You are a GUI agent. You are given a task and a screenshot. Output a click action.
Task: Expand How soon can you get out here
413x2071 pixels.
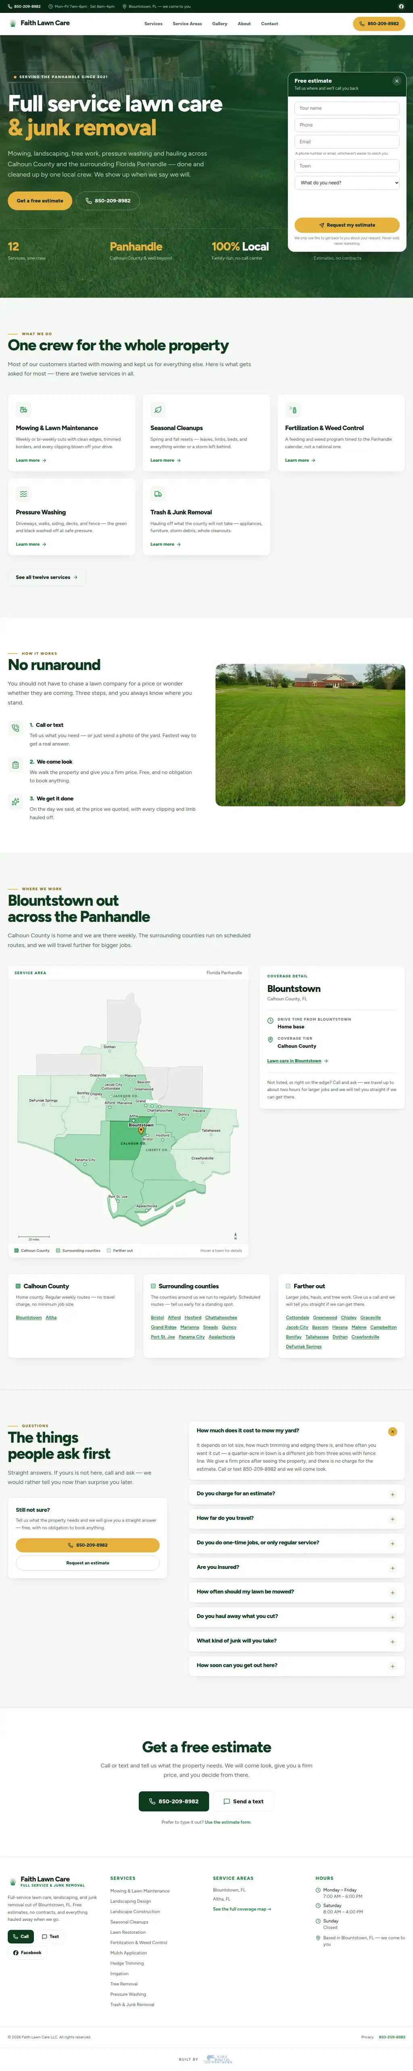[x=392, y=1666]
